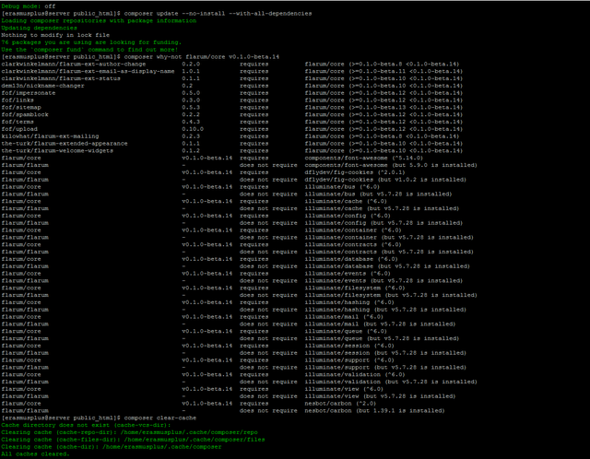Click version '0.5.0' in fof/impersonate row
Viewport: 590px width, 459px height.
tap(191, 93)
